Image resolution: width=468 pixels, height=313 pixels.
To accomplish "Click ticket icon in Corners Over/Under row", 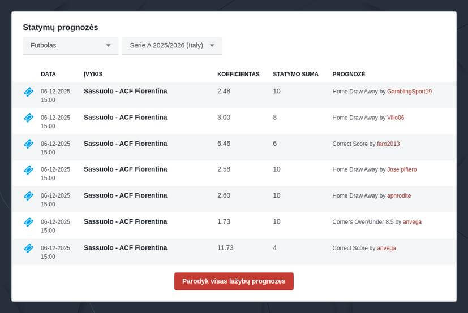I will point(28,222).
